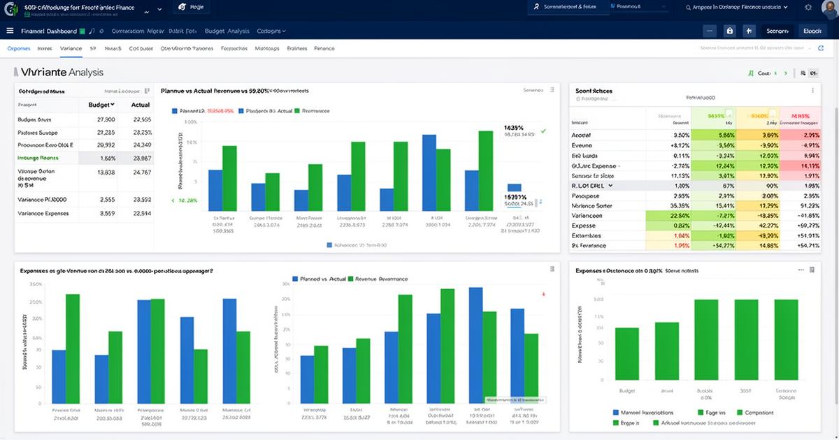Click the music note icon in navigation bar
This screenshot has width=839, height=440.
(92, 31)
